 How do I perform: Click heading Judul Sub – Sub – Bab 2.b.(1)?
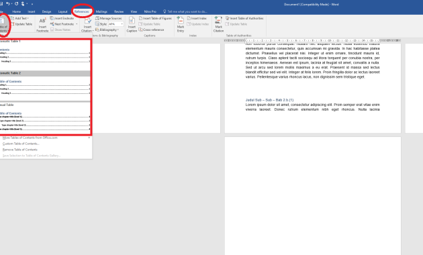click(x=269, y=100)
